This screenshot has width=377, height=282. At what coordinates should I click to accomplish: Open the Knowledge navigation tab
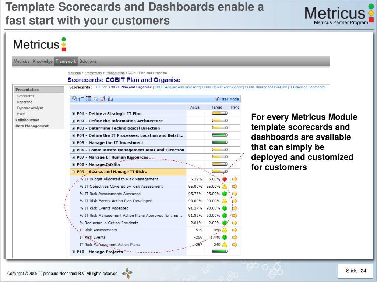click(x=43, y=61)
